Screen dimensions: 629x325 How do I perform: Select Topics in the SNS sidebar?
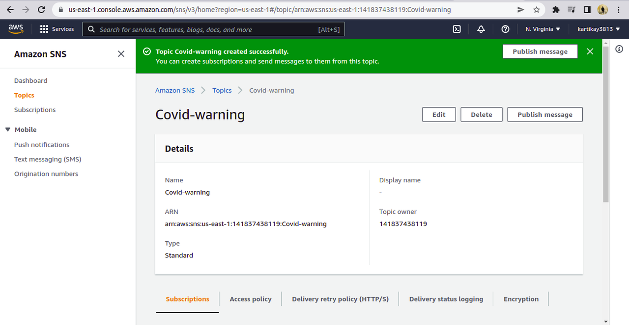(x=24, y=95)
